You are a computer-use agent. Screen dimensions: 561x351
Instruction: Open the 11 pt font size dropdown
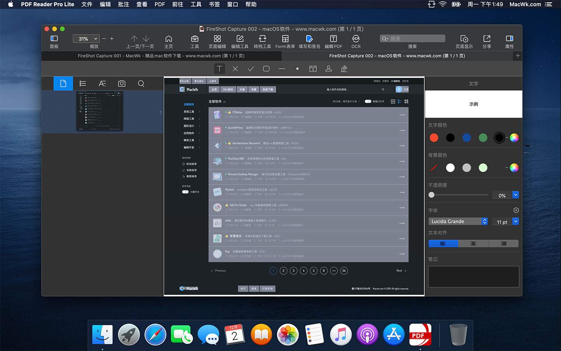(515, 221)
